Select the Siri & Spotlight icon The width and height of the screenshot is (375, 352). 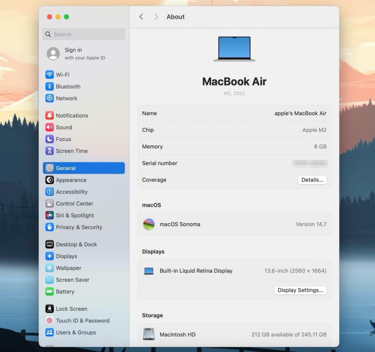pyautogui.click(x=50, y=215)
